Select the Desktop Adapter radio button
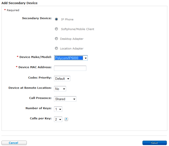 pyautogui.click(x=56, y=39)
